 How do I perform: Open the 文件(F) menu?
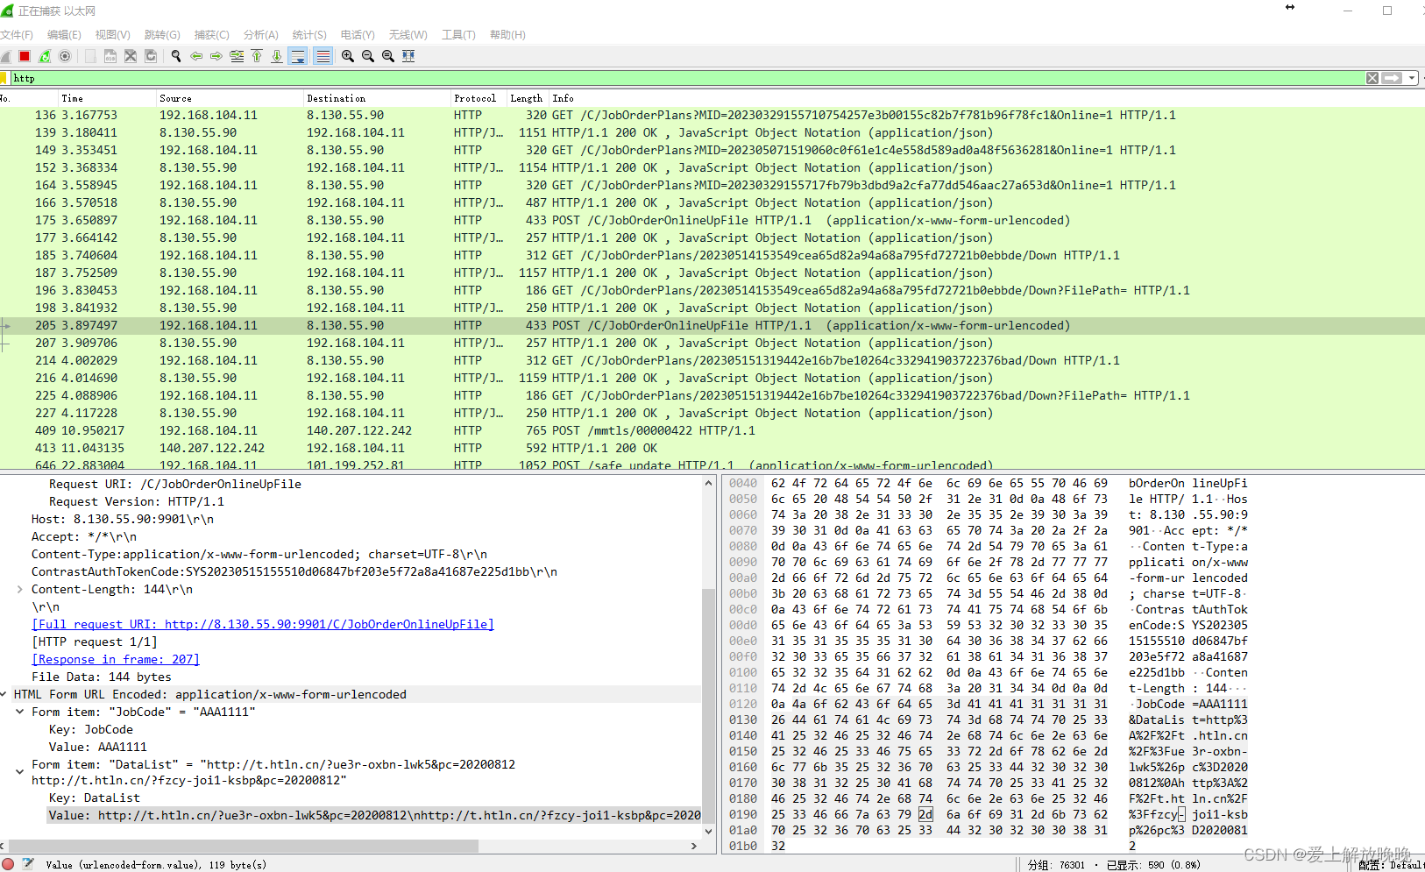[16, 35]
